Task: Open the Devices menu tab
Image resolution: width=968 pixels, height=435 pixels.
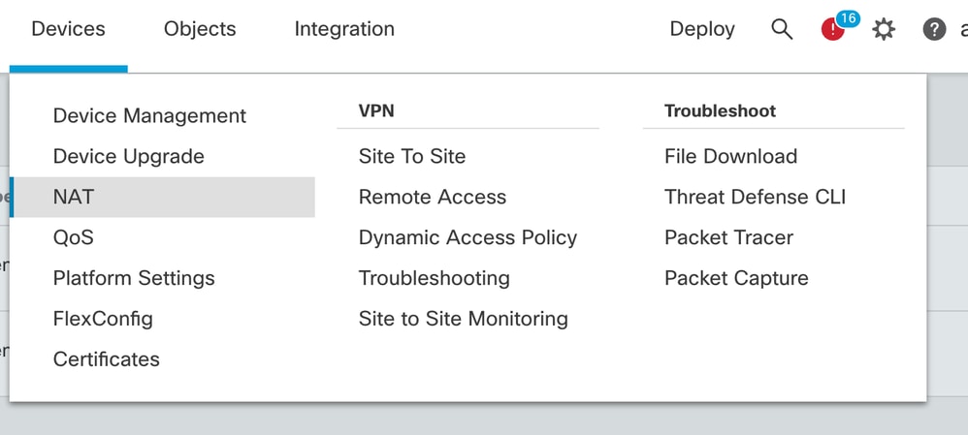Action: [x=69, y=29]
